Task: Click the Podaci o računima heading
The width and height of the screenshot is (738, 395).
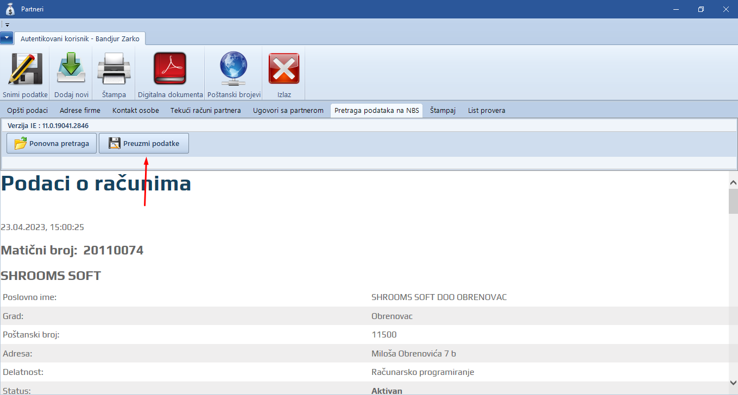Action: (x=96, y=183)
